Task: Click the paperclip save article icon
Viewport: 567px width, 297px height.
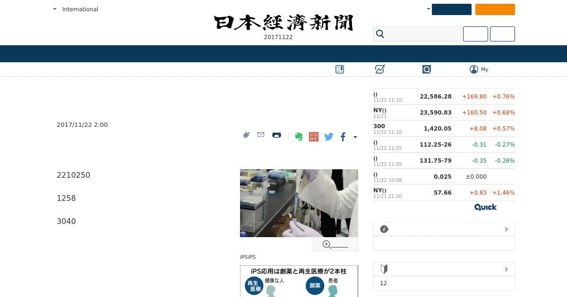Action: [x=246, y=135]
